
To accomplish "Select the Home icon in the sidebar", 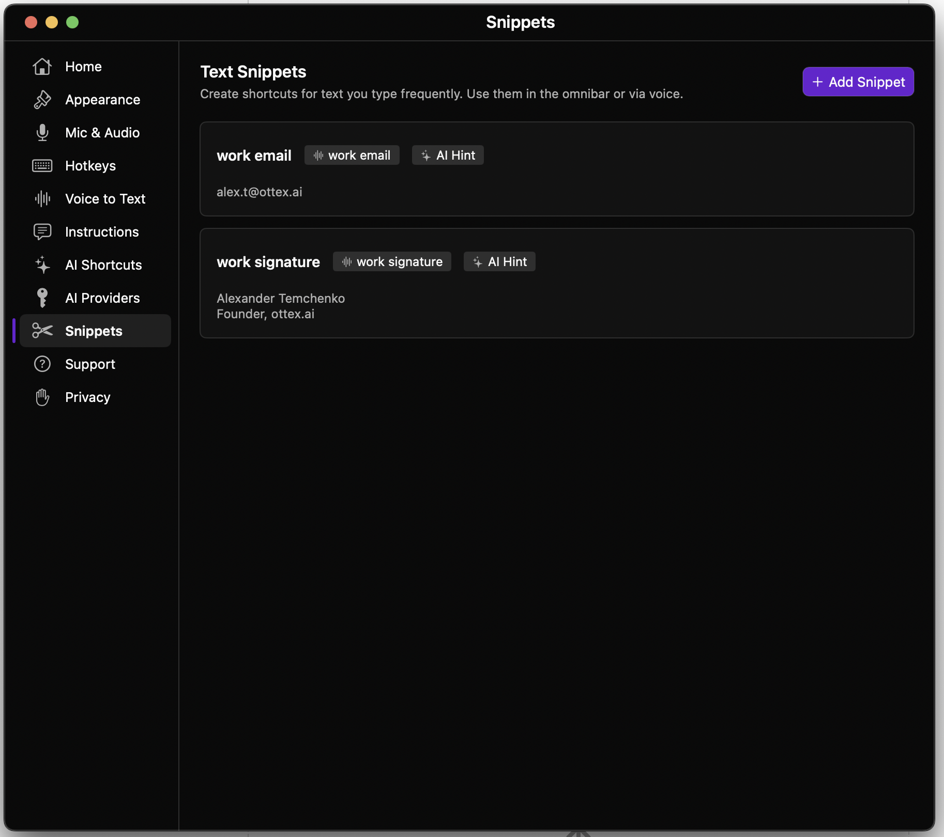I will pyautogui.click(x=42, y=66).
